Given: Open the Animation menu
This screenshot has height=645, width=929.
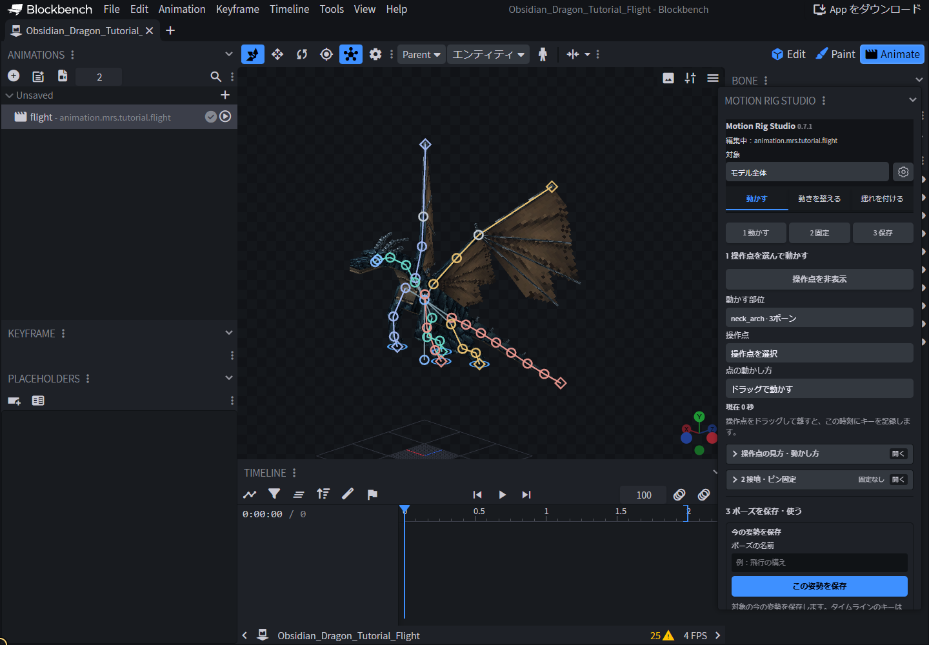Looking at the screenshot, I should point(182,9).
